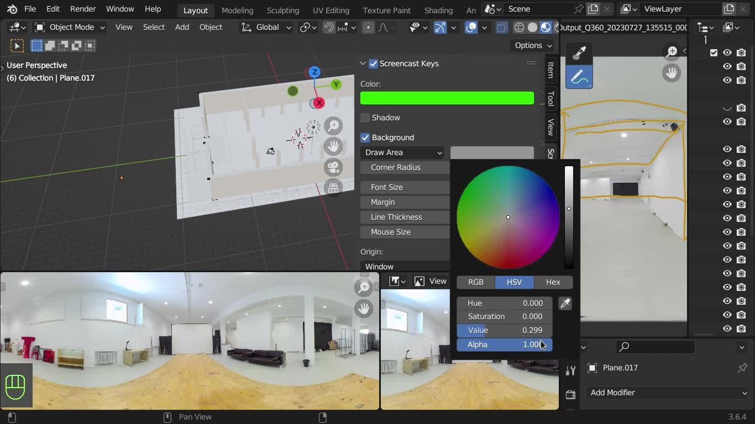Enable the Shadow checkbox

[x=365, y=118]
